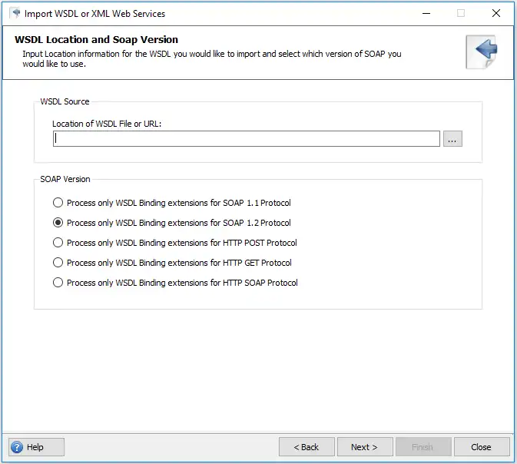Click the 'SOAP Version' group label
Viewport: 517px width, 464px height.
(65, 179)
